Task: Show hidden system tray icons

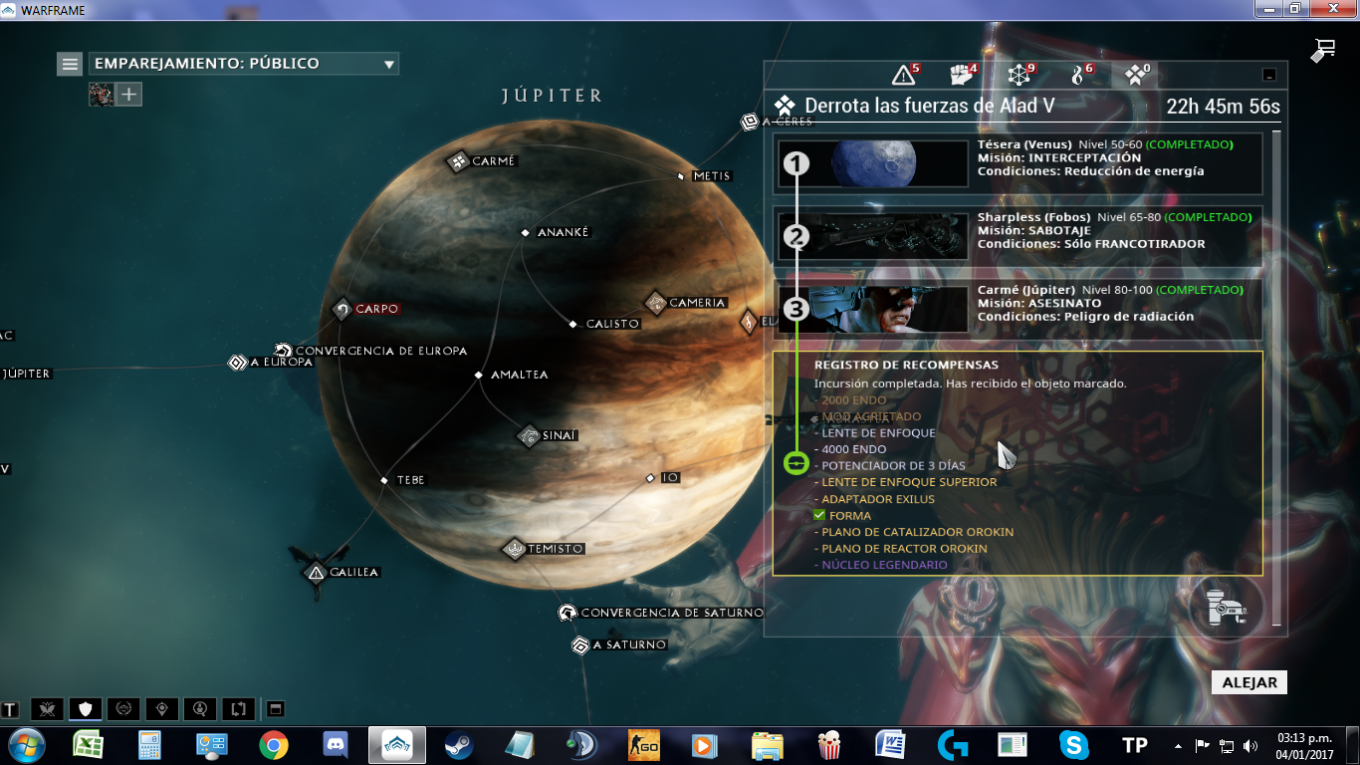Action: (x=1179, y=745)
